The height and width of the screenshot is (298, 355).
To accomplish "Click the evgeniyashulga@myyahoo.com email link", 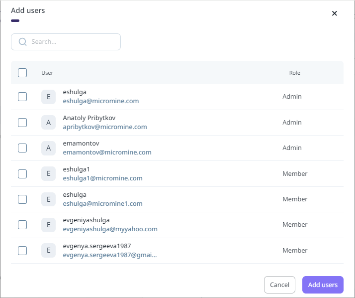I will click(x=110, y=229).
